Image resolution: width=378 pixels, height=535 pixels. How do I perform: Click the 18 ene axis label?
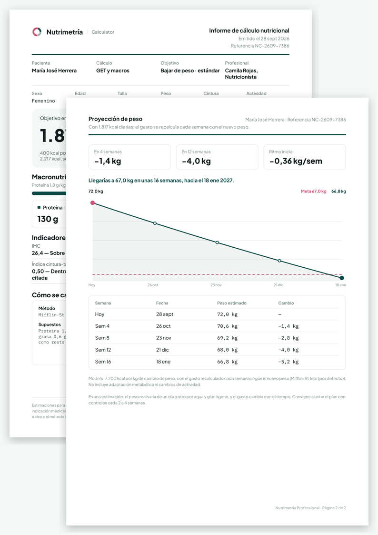[340, 285]
